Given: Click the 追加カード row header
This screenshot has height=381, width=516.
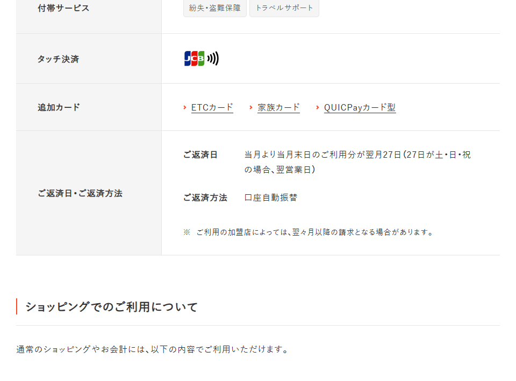Looking at the screenshot, I should click(59, 107).
